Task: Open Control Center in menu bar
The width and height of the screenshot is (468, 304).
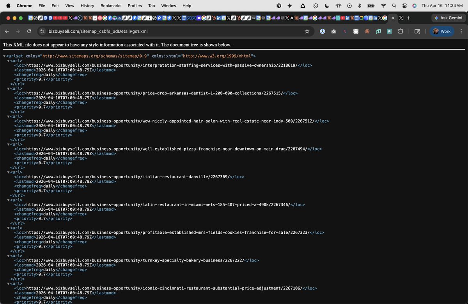Action: (x=404, y=5)
